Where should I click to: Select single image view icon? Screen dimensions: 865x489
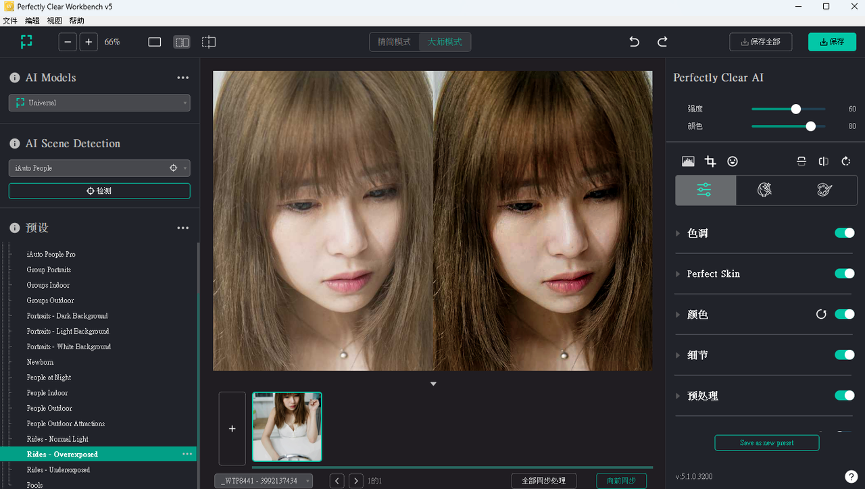click(155, 42)
